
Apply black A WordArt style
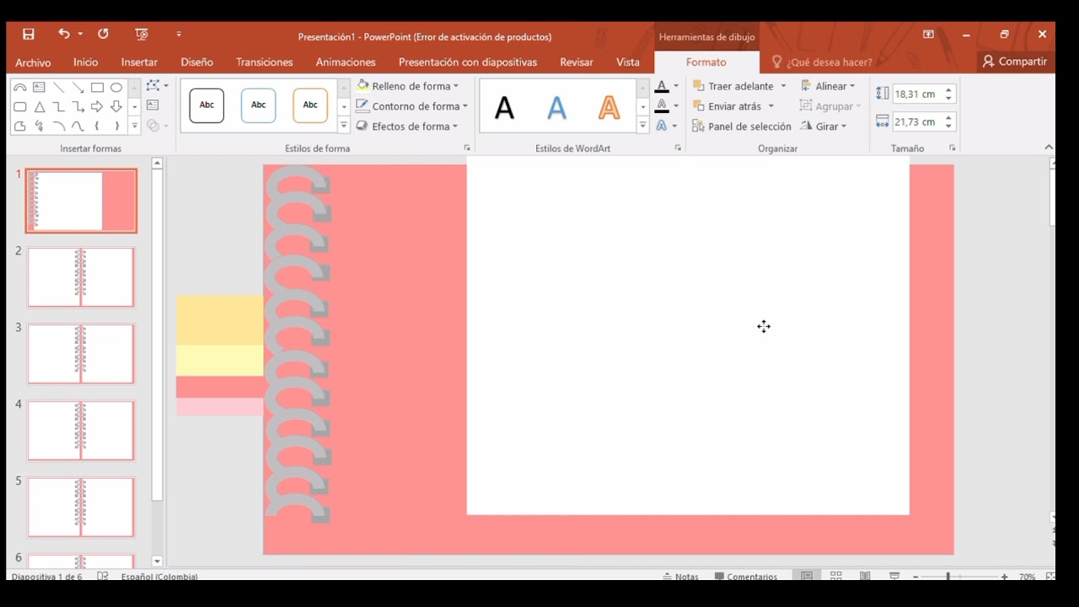point(505,108)
